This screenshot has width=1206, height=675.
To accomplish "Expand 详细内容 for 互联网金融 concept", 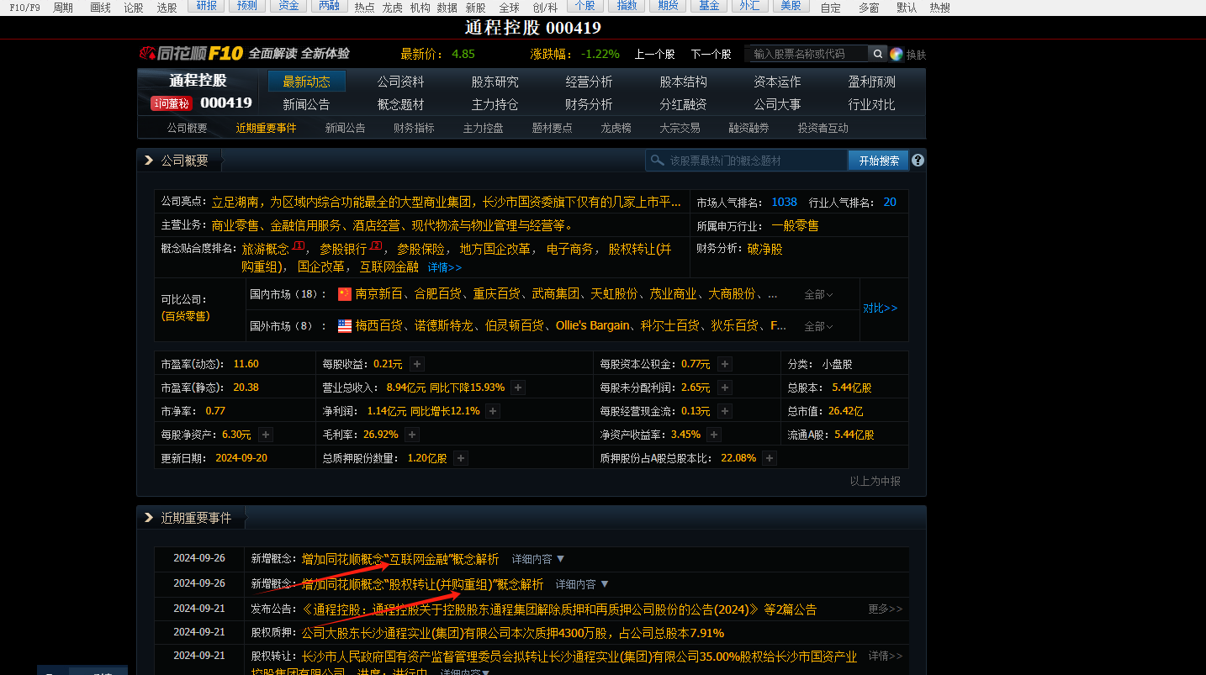I will pos(538,559).
